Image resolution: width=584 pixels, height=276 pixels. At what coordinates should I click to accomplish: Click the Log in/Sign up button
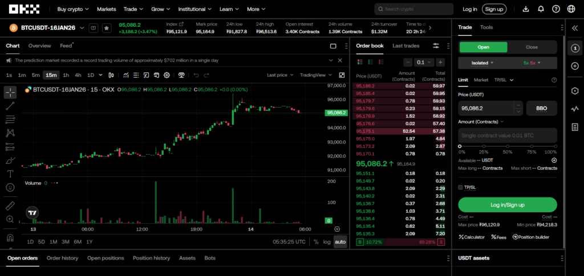point(507,205)
